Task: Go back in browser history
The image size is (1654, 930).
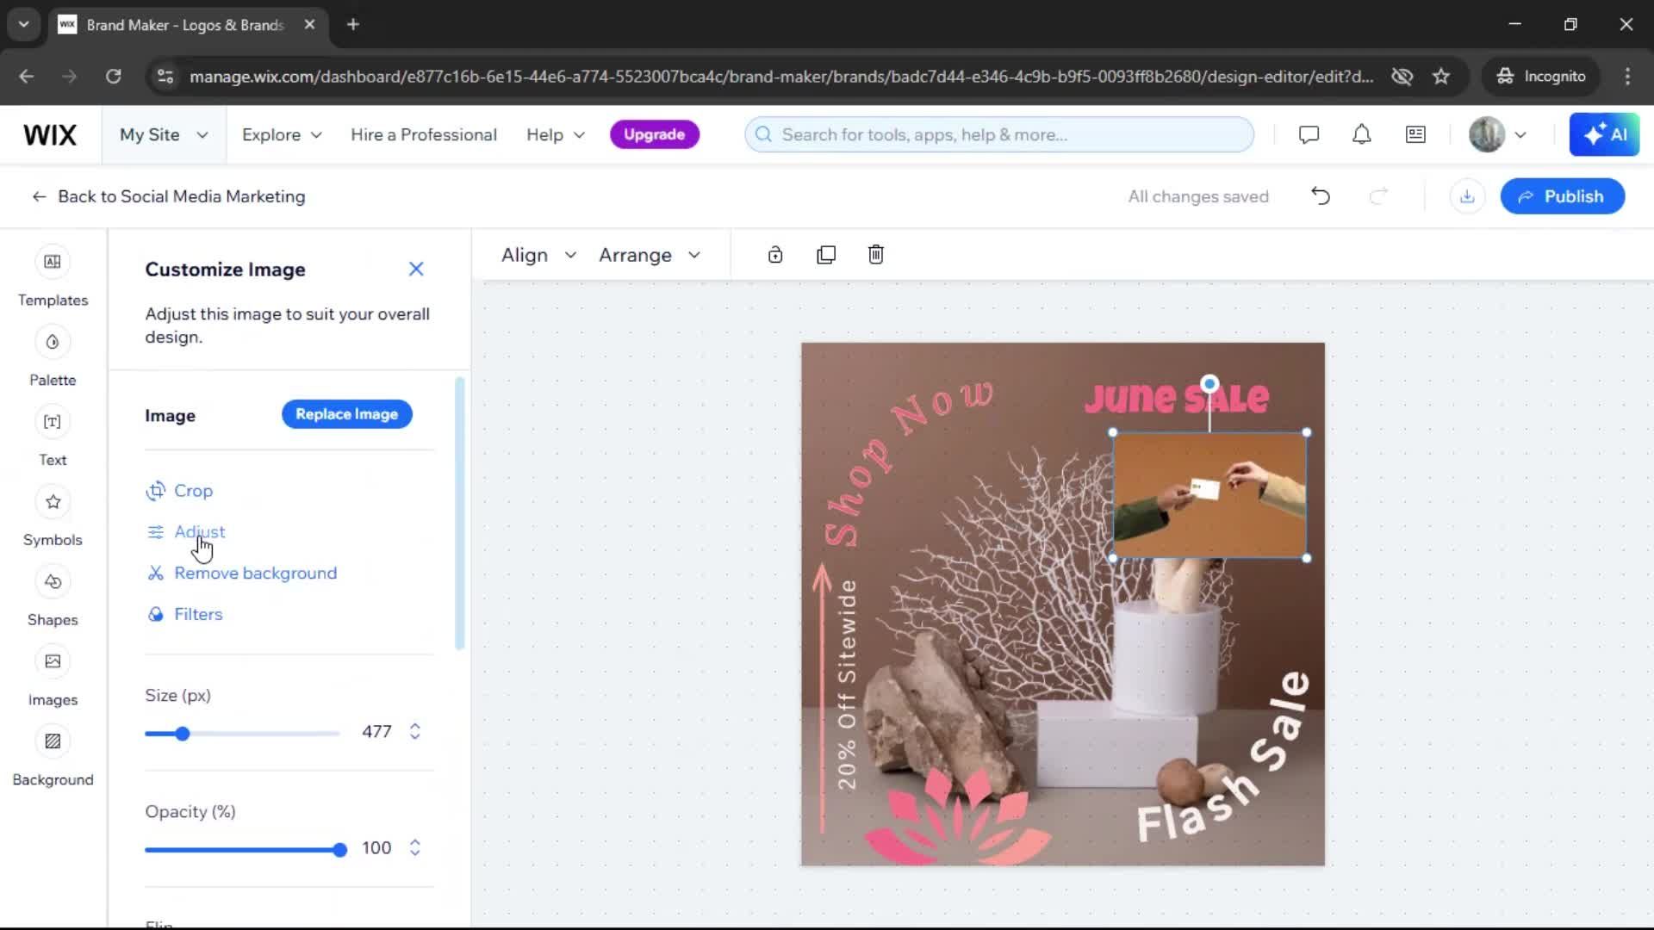Action: pos(27,77)
